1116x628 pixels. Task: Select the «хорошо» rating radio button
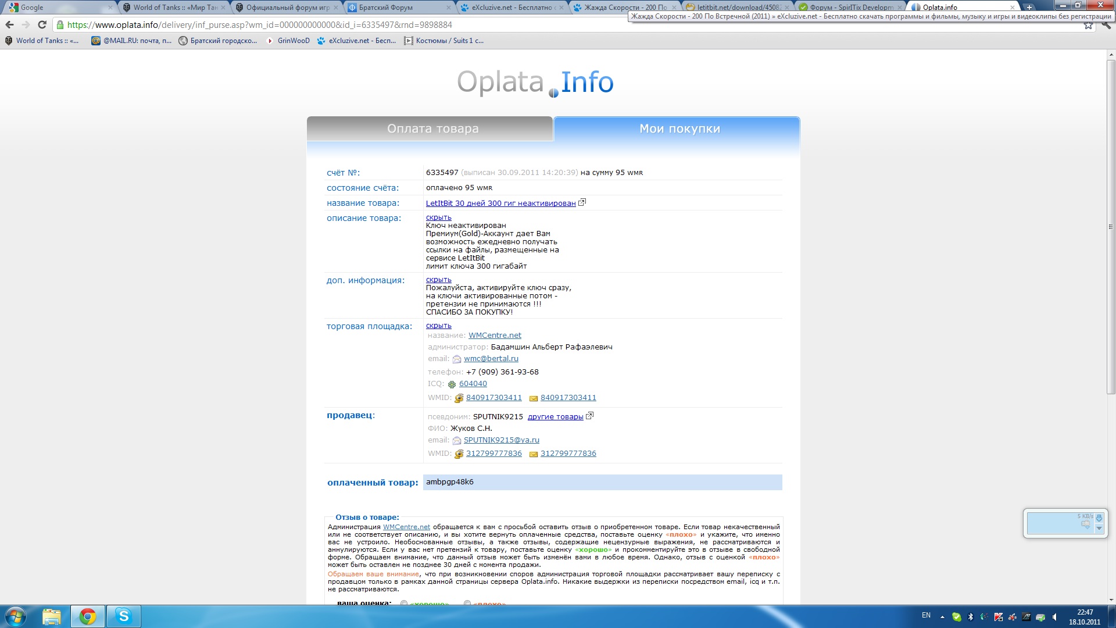point(404,604)
